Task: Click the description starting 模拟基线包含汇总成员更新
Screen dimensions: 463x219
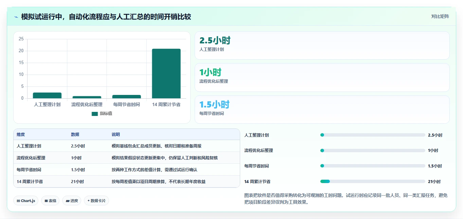Action: point(157,146)
